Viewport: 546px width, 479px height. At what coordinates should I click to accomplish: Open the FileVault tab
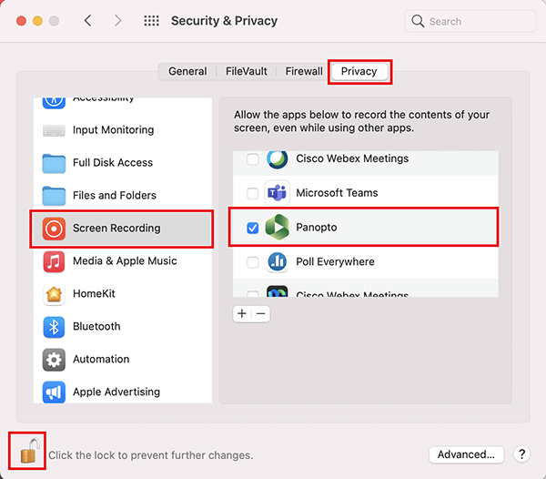tap(247, 71)
